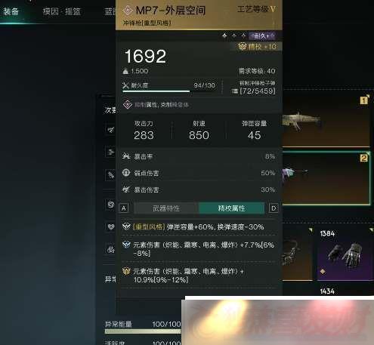The image size is (374, 345).
Task: Select weapon slot 2 purple gun
Action: click(326, 178)
